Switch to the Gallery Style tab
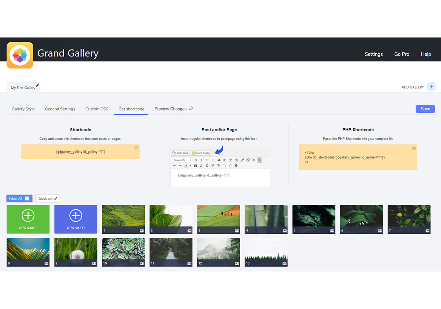Viewport: 441px width, 309px height. point(23,109)
